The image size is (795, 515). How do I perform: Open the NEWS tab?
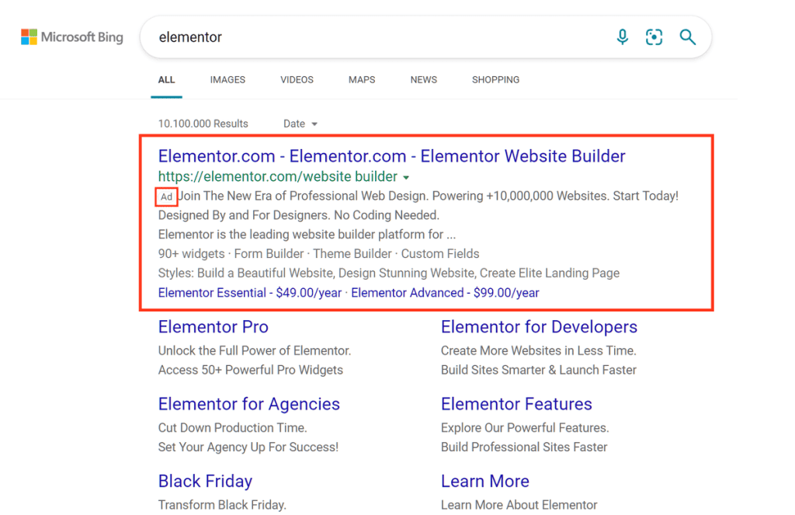(423, 80)
